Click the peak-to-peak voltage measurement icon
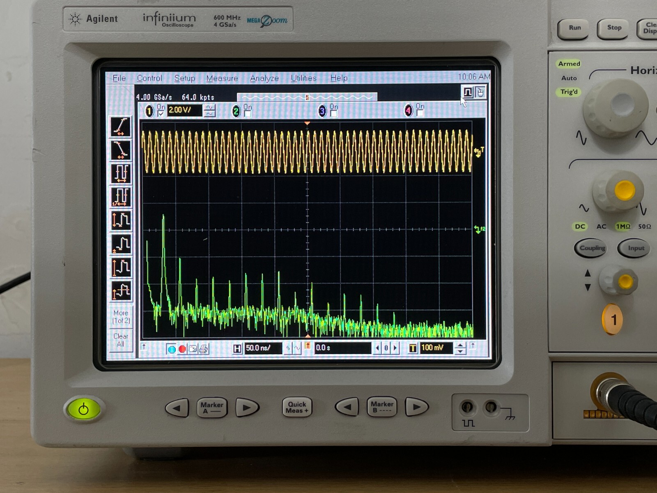The image size is (657, 493). pyautogui.click(x=121, y=220)
